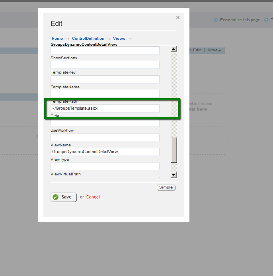Go to Home breadcrumb link

pos(57,39)
